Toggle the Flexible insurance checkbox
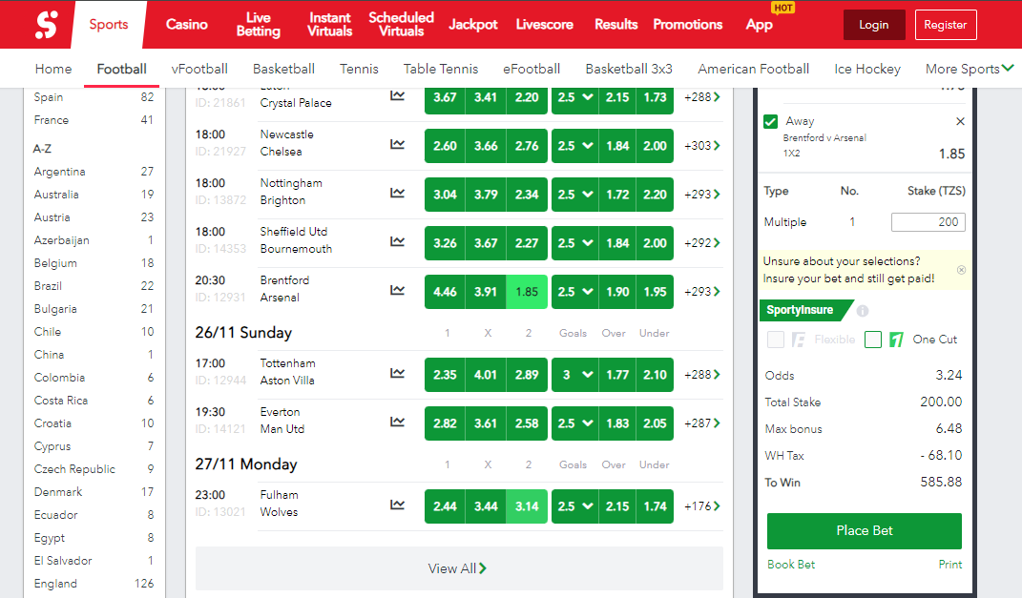Image resolution: width=1022 pixels, height=598 pixels. (776, 340)
